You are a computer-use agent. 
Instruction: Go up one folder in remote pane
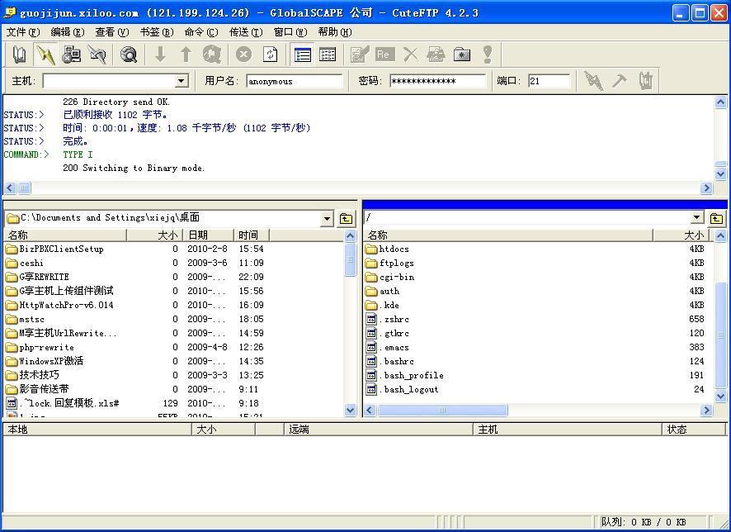[x=716, y=219]
